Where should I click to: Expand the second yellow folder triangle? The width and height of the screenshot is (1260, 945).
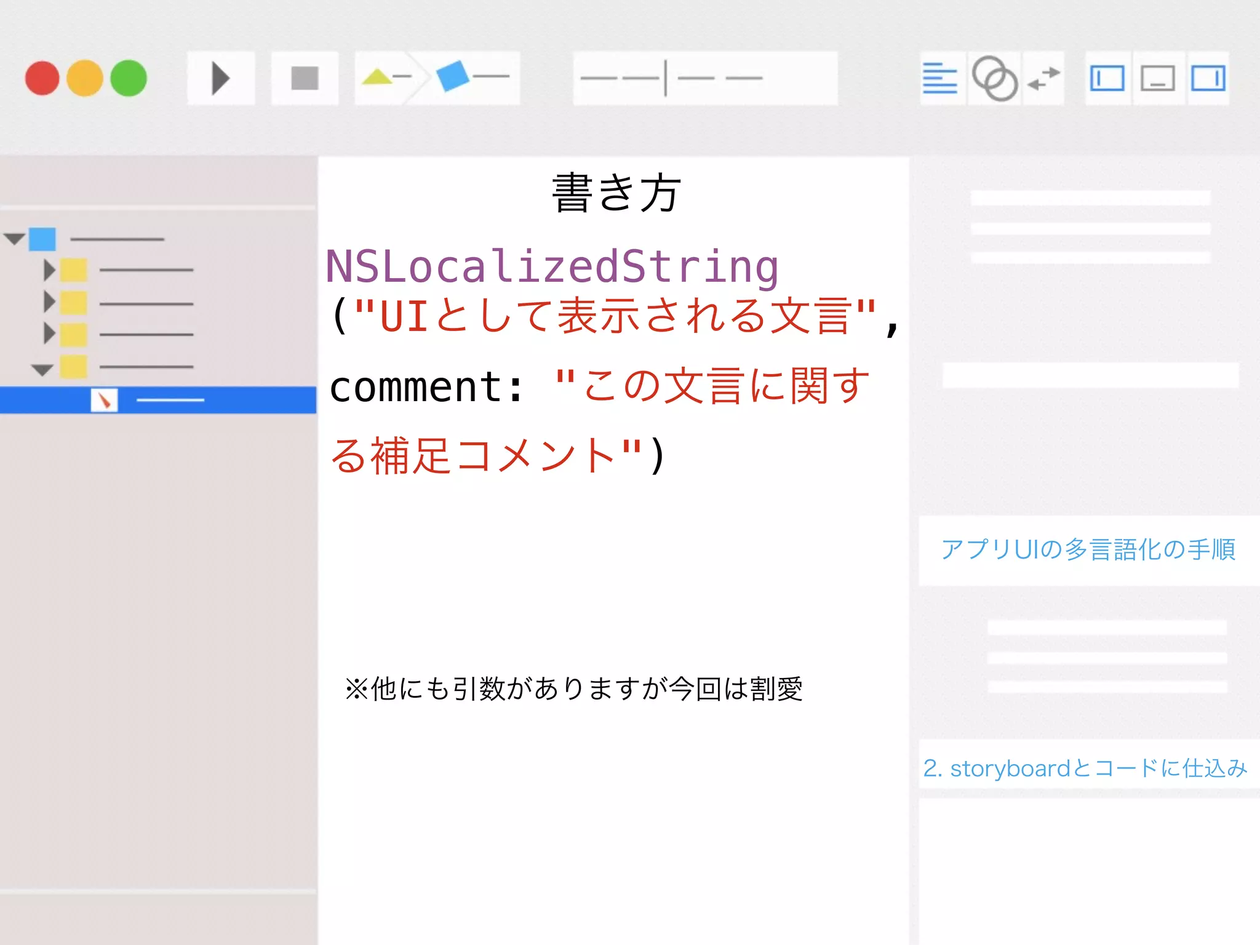50,301
